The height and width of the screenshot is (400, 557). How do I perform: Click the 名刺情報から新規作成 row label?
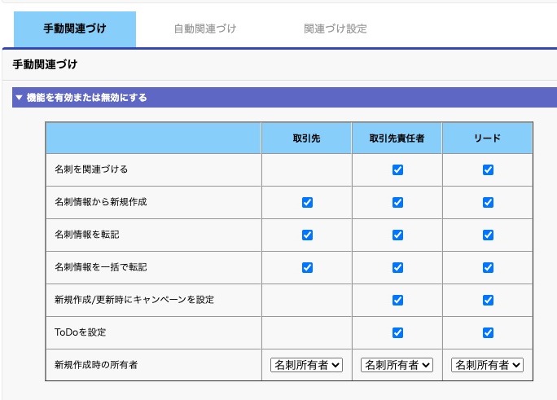pos(100,202)
